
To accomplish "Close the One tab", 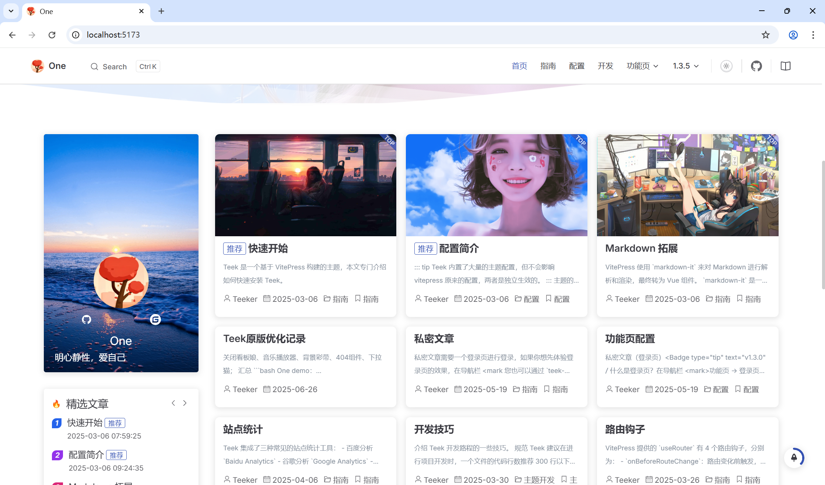I will pyautogui.click(x=141, y=11).
